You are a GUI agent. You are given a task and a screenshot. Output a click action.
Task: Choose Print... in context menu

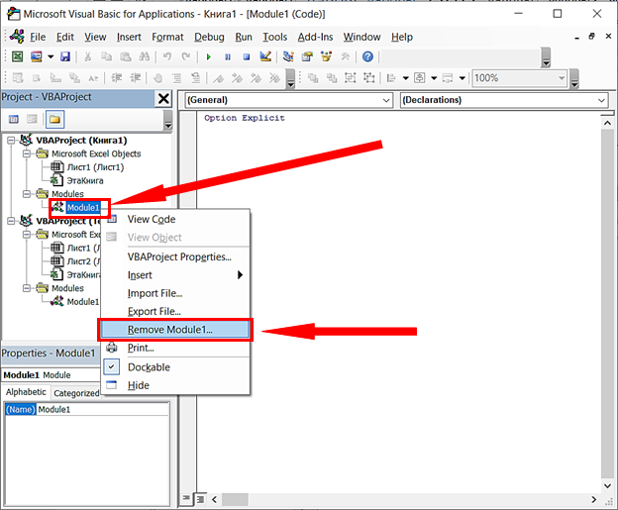175,348
